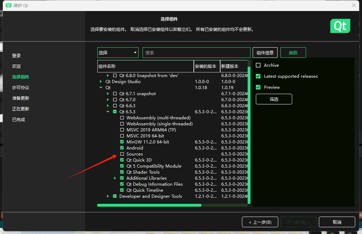Click the vertical scrollbar of component list
Screen dimensions: 362x234
click(x=249, y=135)
